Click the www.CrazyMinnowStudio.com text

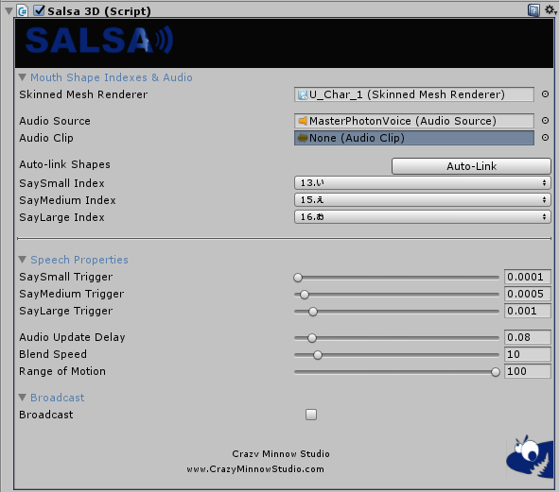click(255, 469)
